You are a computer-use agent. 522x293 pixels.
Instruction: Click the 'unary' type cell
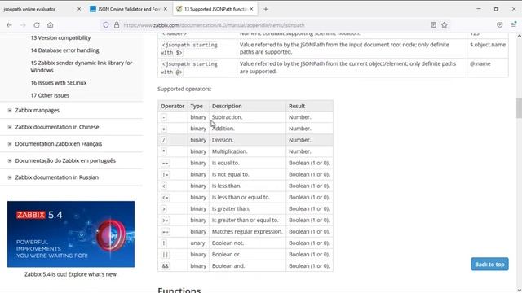tap(198, 243)
